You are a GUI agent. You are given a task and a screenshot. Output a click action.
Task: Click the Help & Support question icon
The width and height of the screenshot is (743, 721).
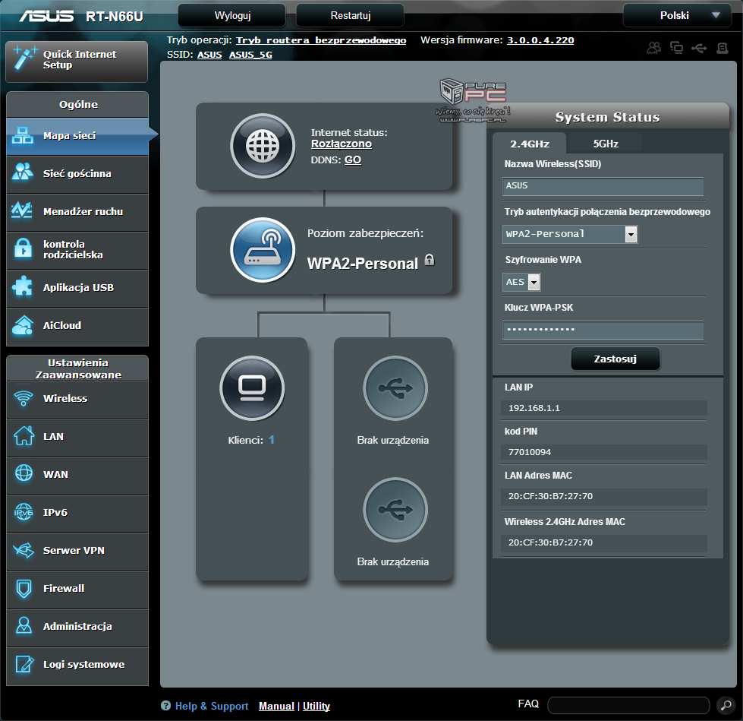tap(165, 705)
